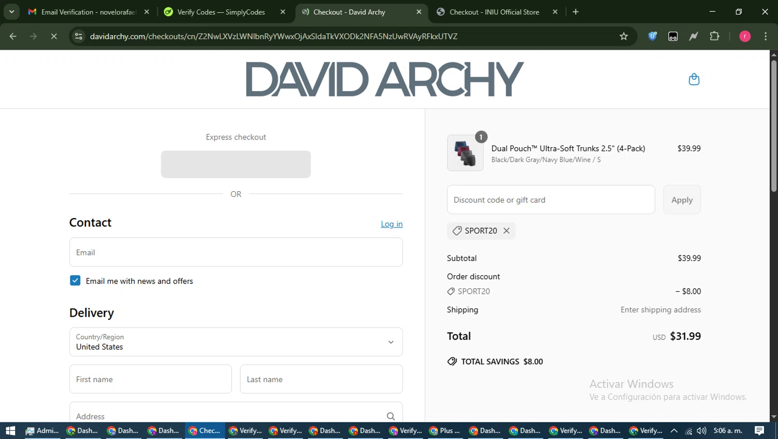The width and height of the screenshot is (778, 439).
Task: Click the page vertical scrollbar
Action: (x=774, y=126)
